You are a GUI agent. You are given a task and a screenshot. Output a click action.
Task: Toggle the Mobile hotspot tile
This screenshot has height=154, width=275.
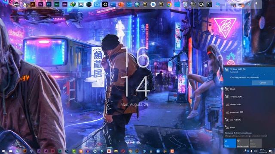click(256, 143)
